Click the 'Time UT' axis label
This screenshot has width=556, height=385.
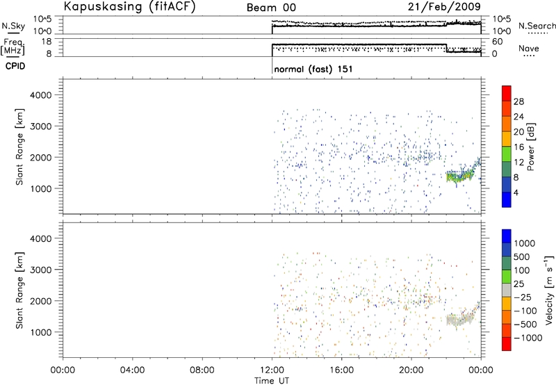click(272, 381)
